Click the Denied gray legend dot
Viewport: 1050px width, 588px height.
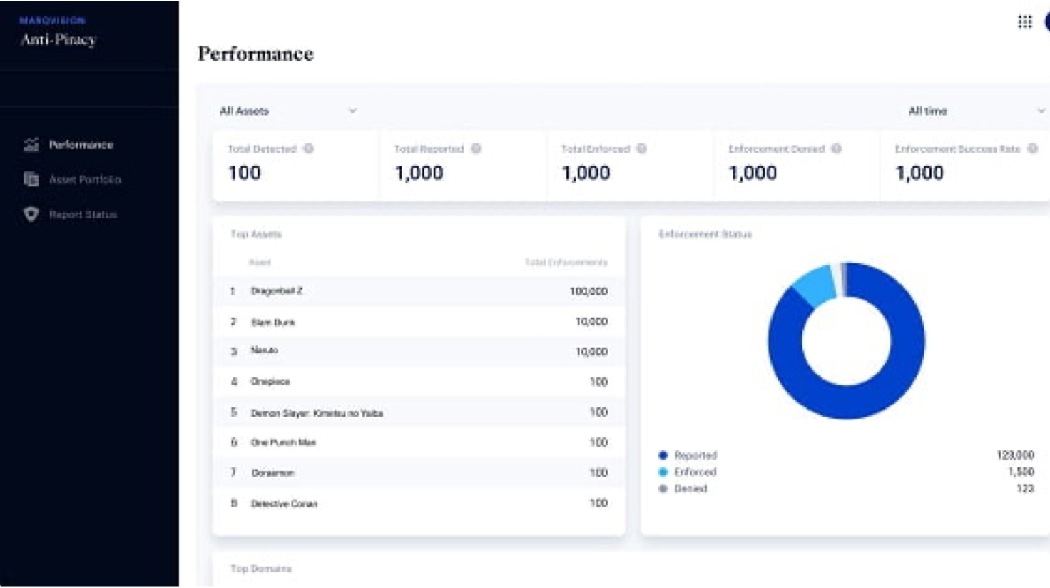pyautogui.click(x=663, y=489)
